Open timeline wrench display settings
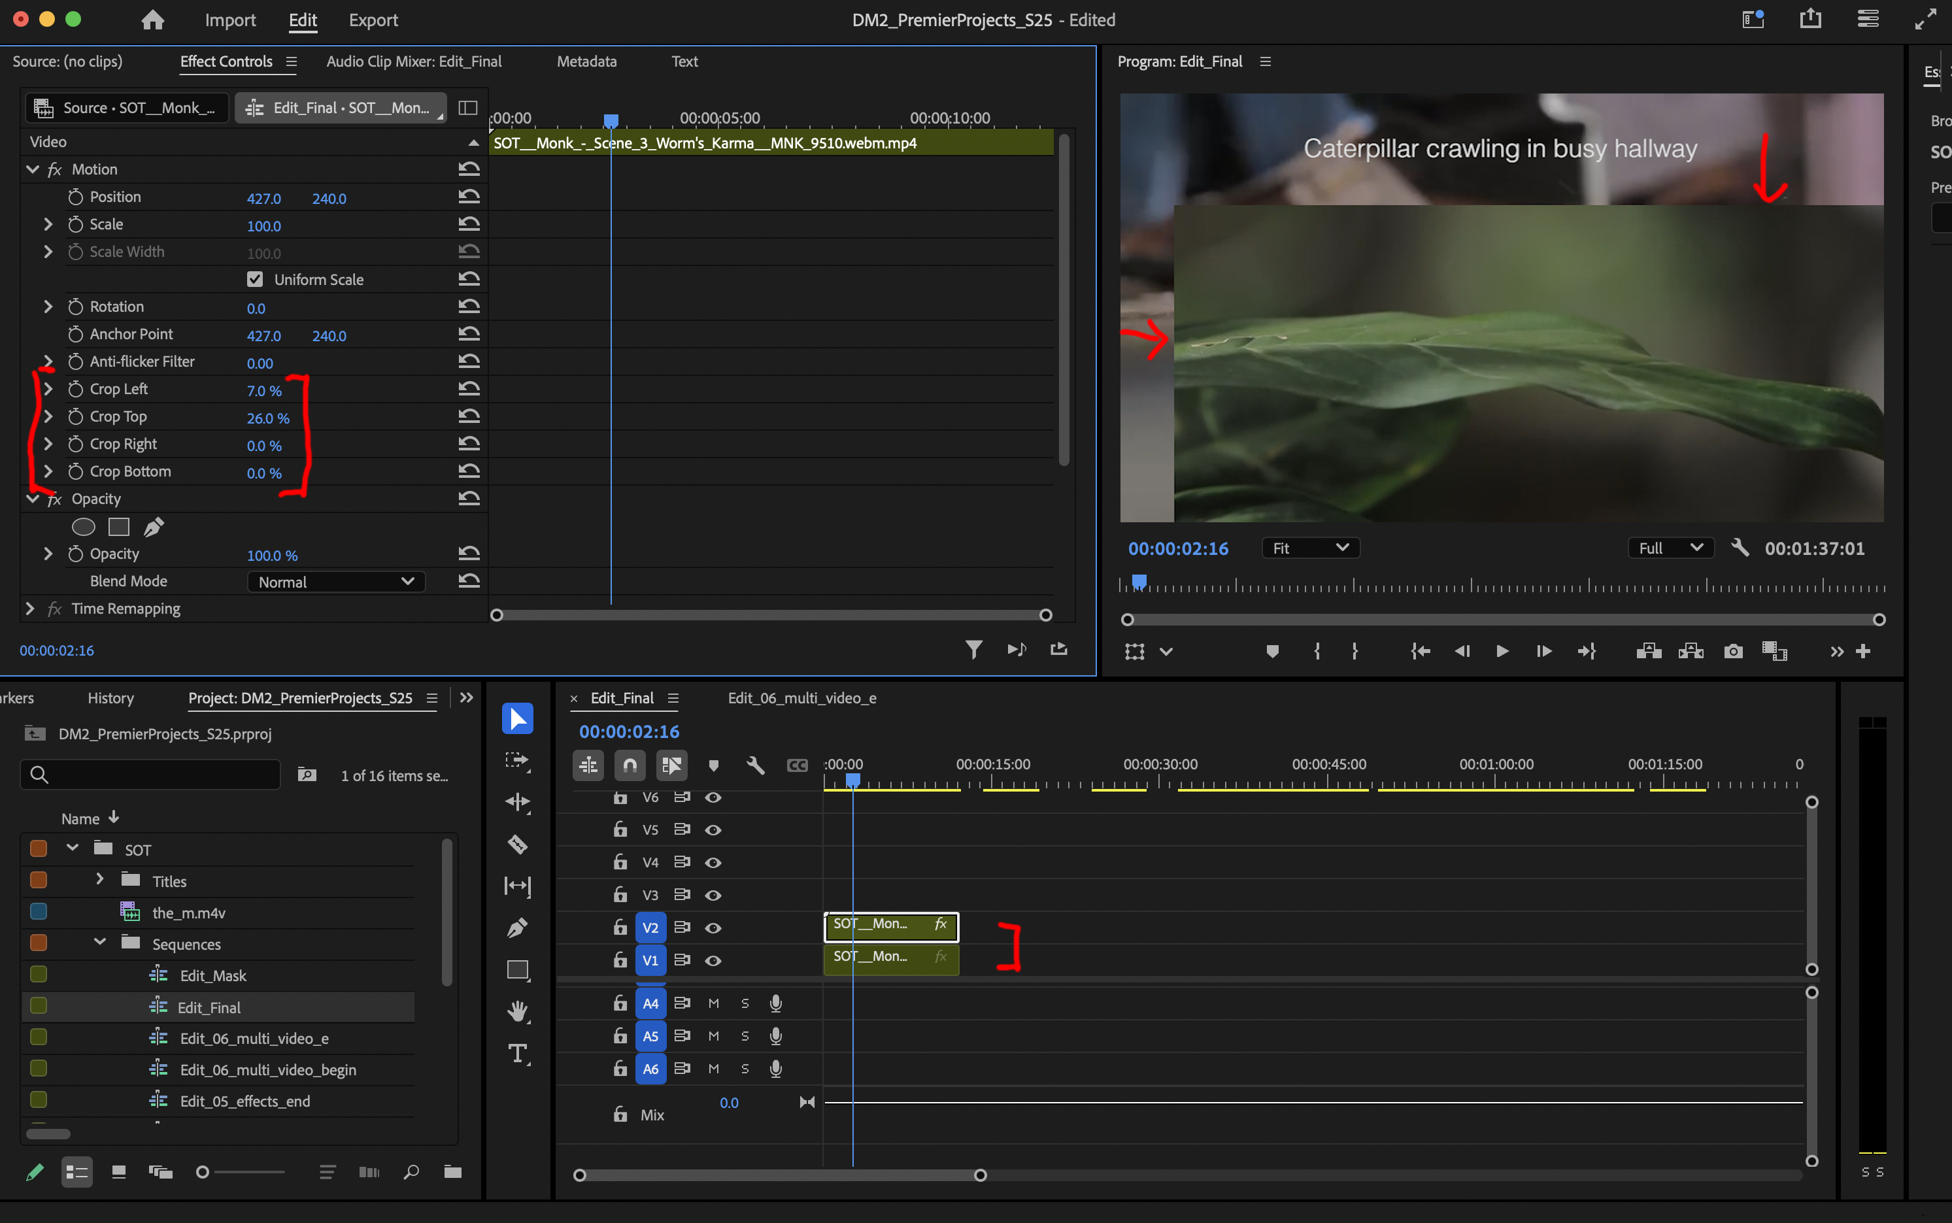This screenshot has height=1223, width=1952. 755,765
